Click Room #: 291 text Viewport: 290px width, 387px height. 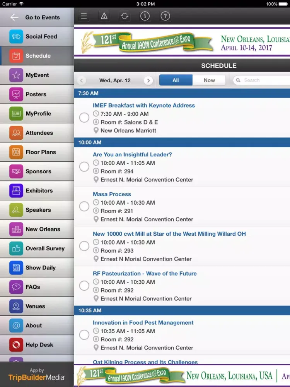click(x=117, y=211)
